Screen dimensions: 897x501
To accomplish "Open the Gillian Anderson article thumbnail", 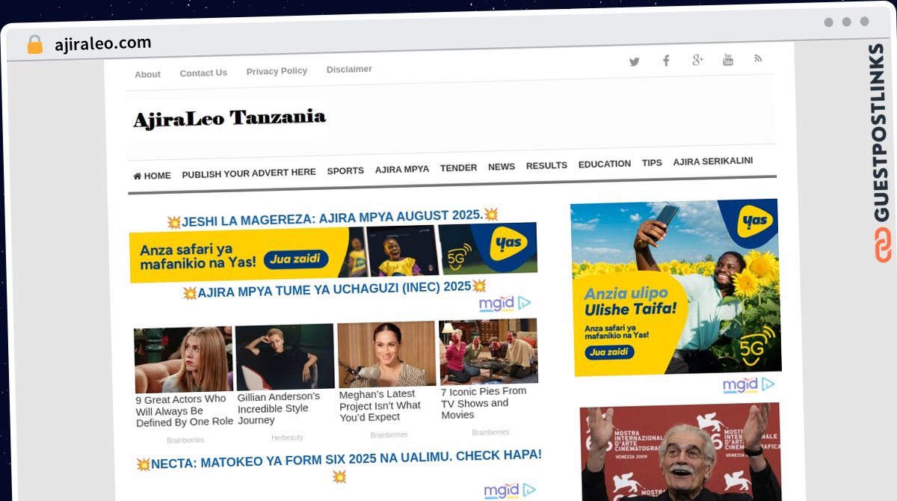I will (x=285, y=357).
